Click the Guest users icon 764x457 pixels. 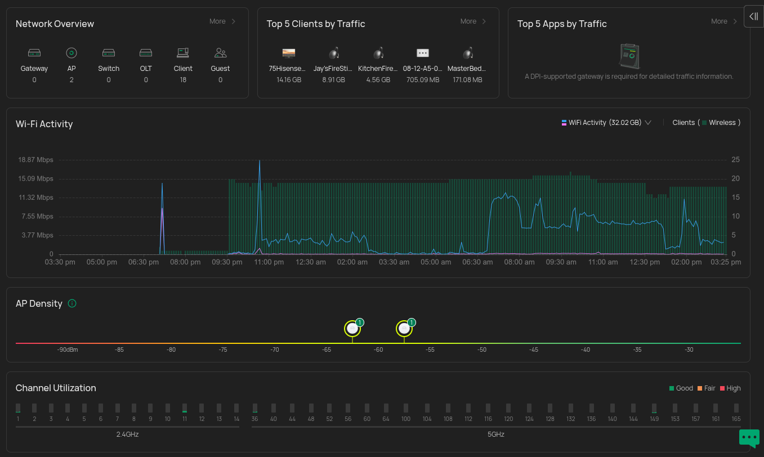pos(220,53)
